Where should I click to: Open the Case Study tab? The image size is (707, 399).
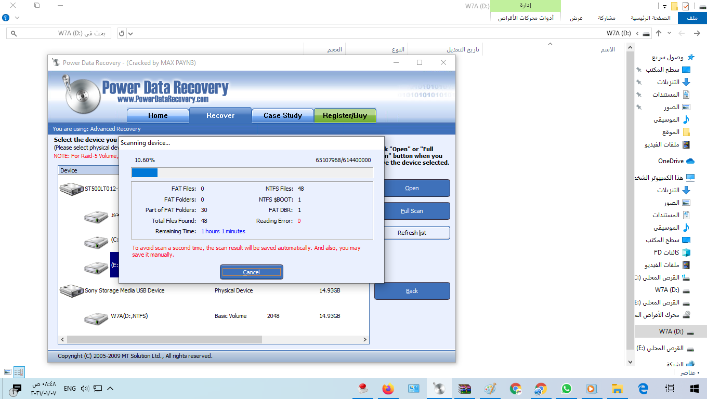click(283, 115)
